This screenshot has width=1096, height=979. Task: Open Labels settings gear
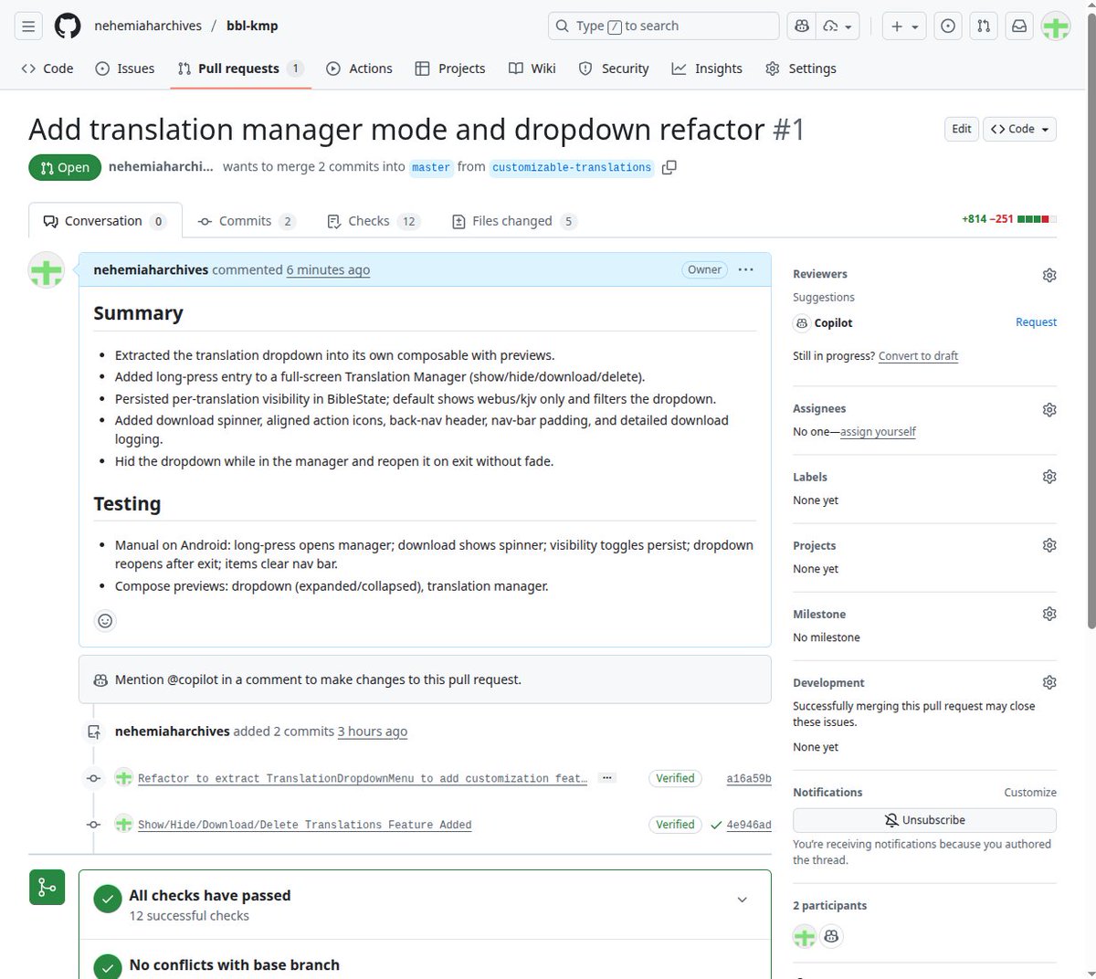(x=1049, y=477)
